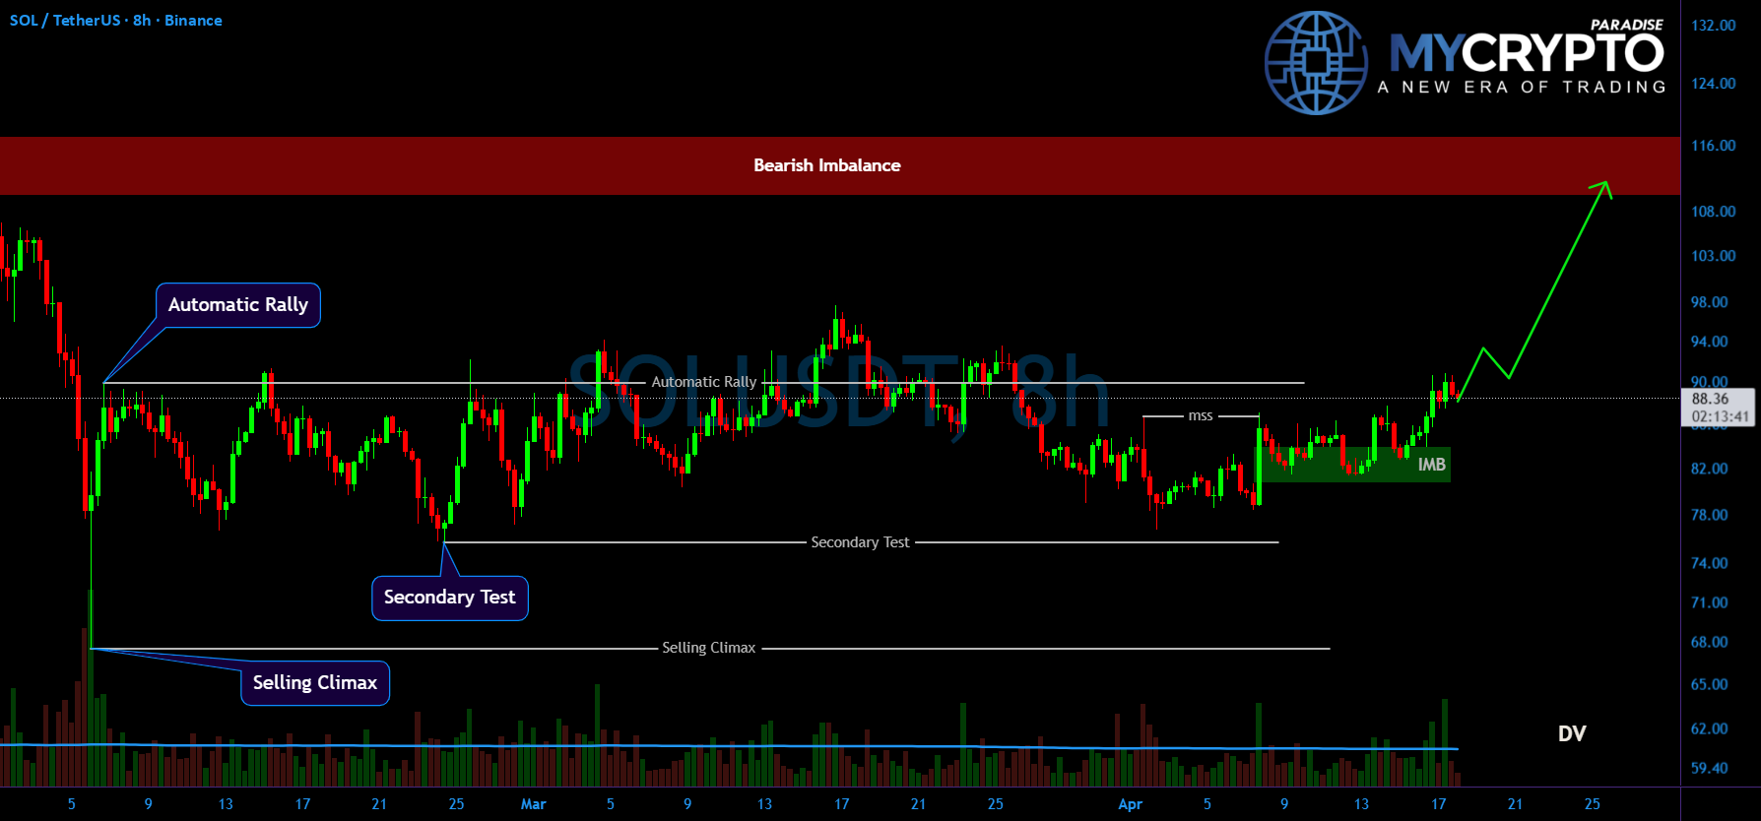Select the Automatic Rally callout label
1761x821 pixels.
pyautogui.click(x=238, y=305)
